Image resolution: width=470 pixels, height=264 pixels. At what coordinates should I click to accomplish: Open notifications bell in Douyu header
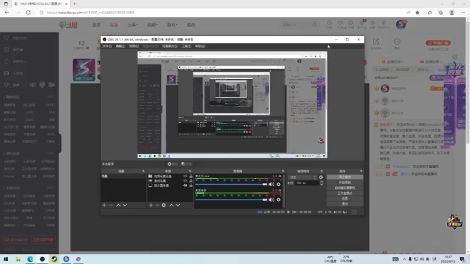click(x=372, y=24)
